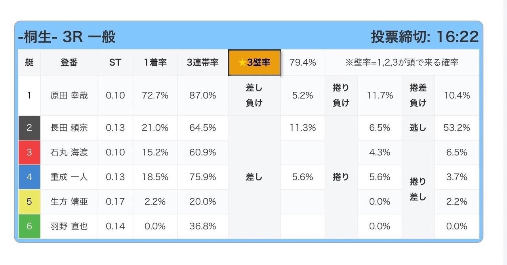The image size is (507, 265).
Task: Open racer 生方 靖亜 name
Action: click(69, 201)
